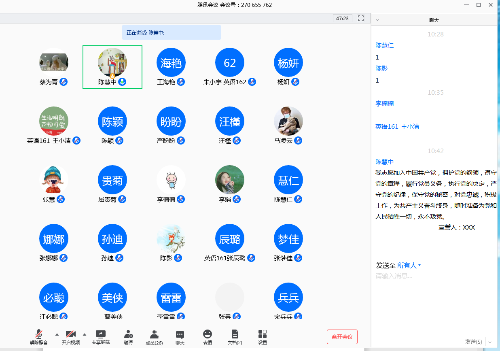Image resolution: width=500 pixels, height=351 pixels.
Task: Click the 发送(S) send button
Action: point(473,342)
